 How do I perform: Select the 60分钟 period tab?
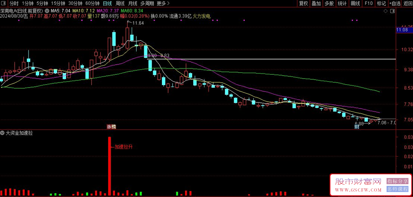(x=93, y=3)
